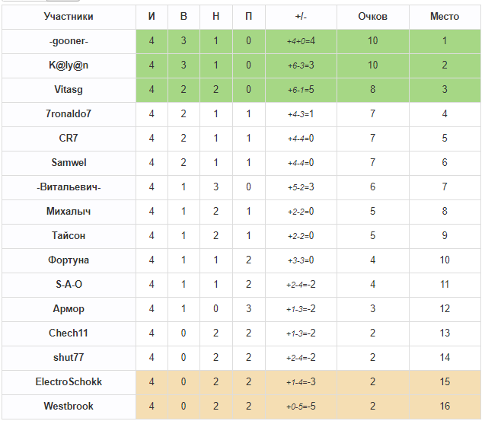Click ElectroSchokk in highlighted row

pos(69,381)
